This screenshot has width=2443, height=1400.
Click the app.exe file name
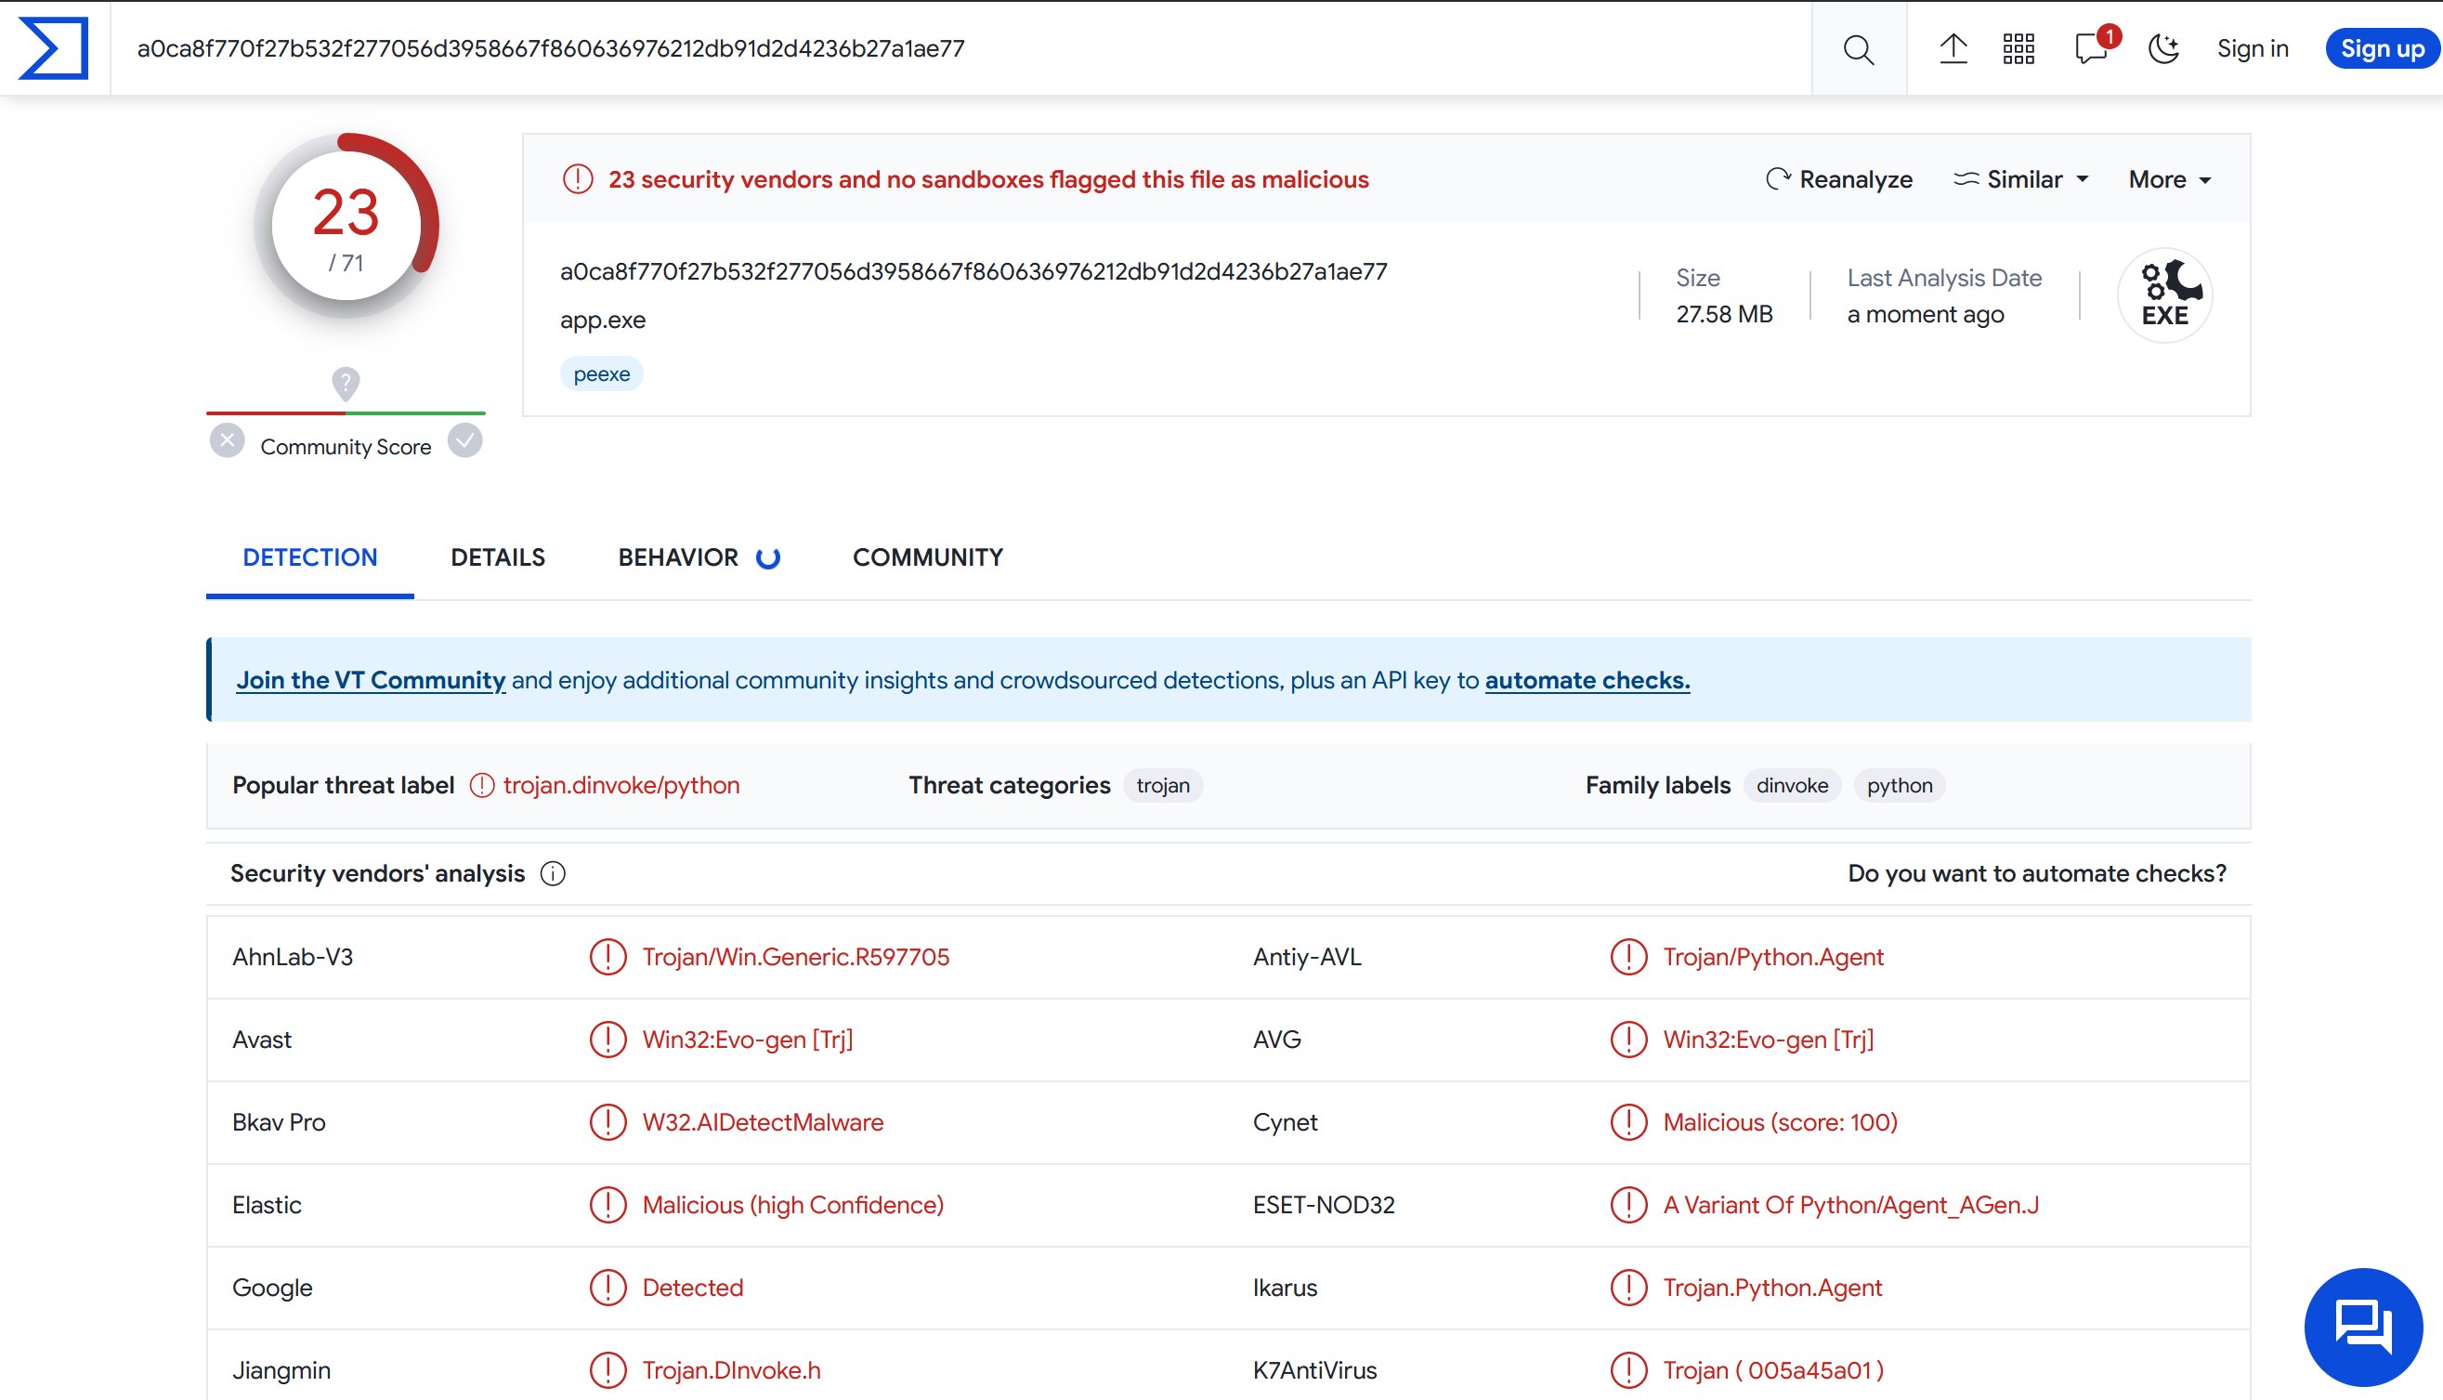click(x=603, y=321)
